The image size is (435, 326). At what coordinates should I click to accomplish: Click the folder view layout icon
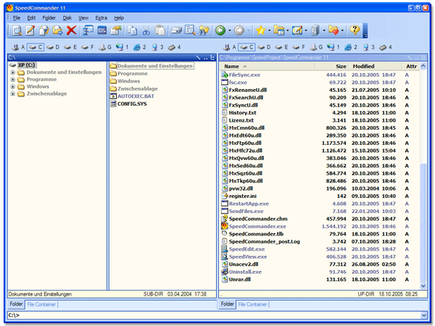[279, 30]
